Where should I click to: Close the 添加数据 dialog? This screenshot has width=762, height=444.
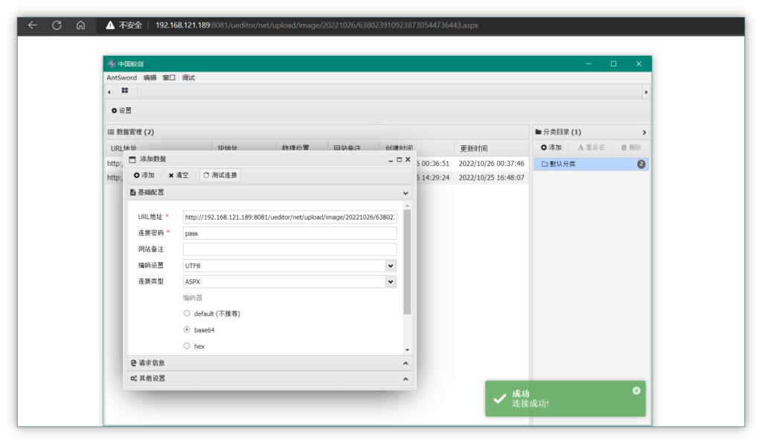tap(409, 159)
